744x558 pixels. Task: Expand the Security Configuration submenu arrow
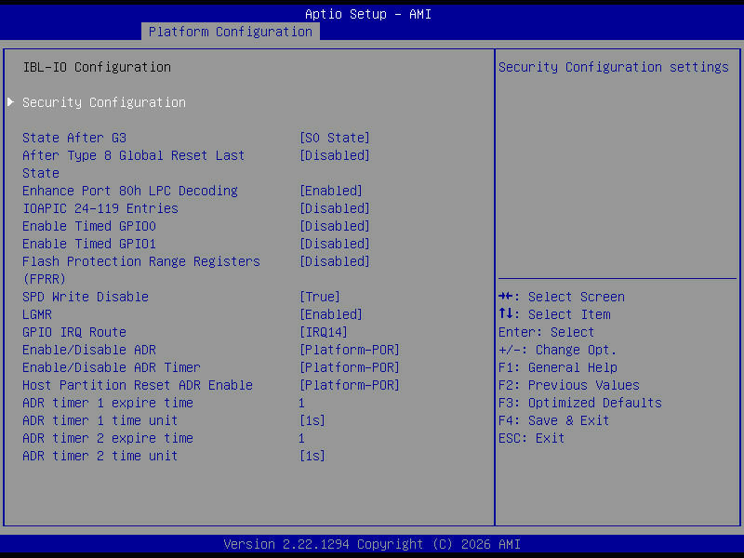(11, 102)
